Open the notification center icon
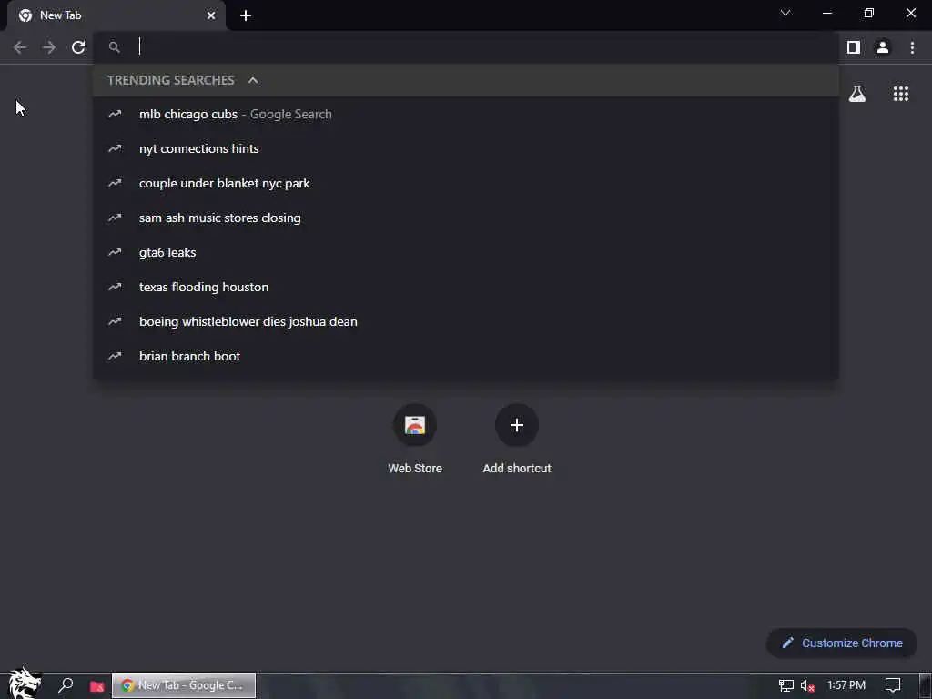The image size is (932, 699). [892, 685]
